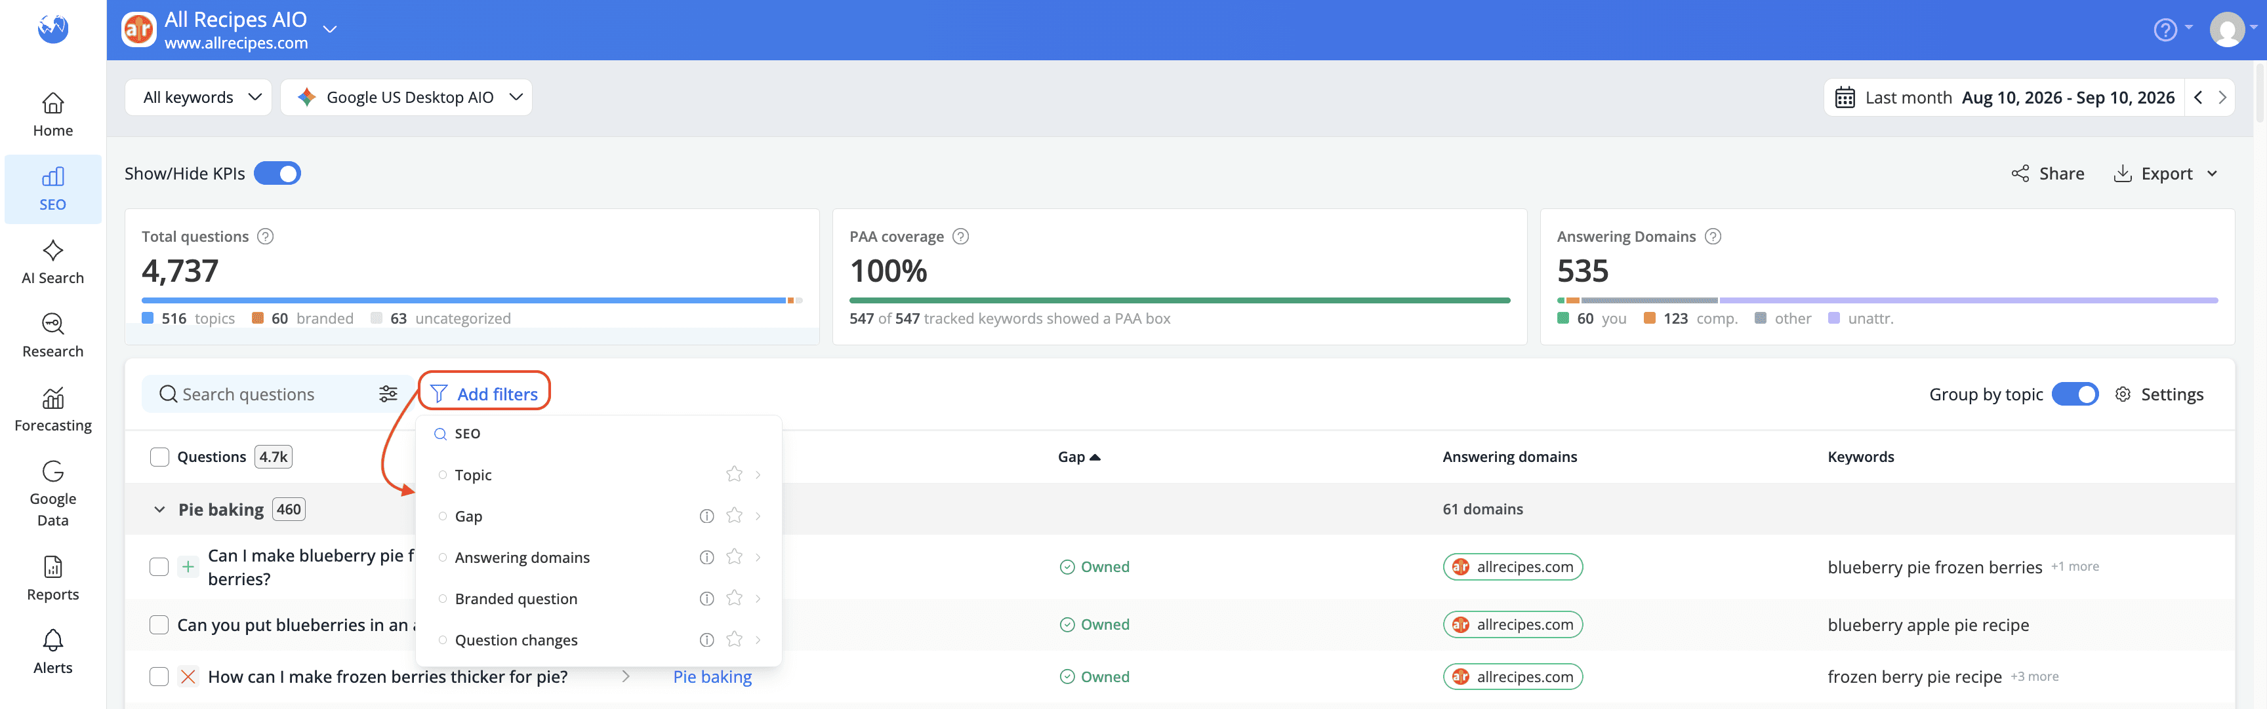
Task: Open the Pie baking topic link
Action: 712,678
